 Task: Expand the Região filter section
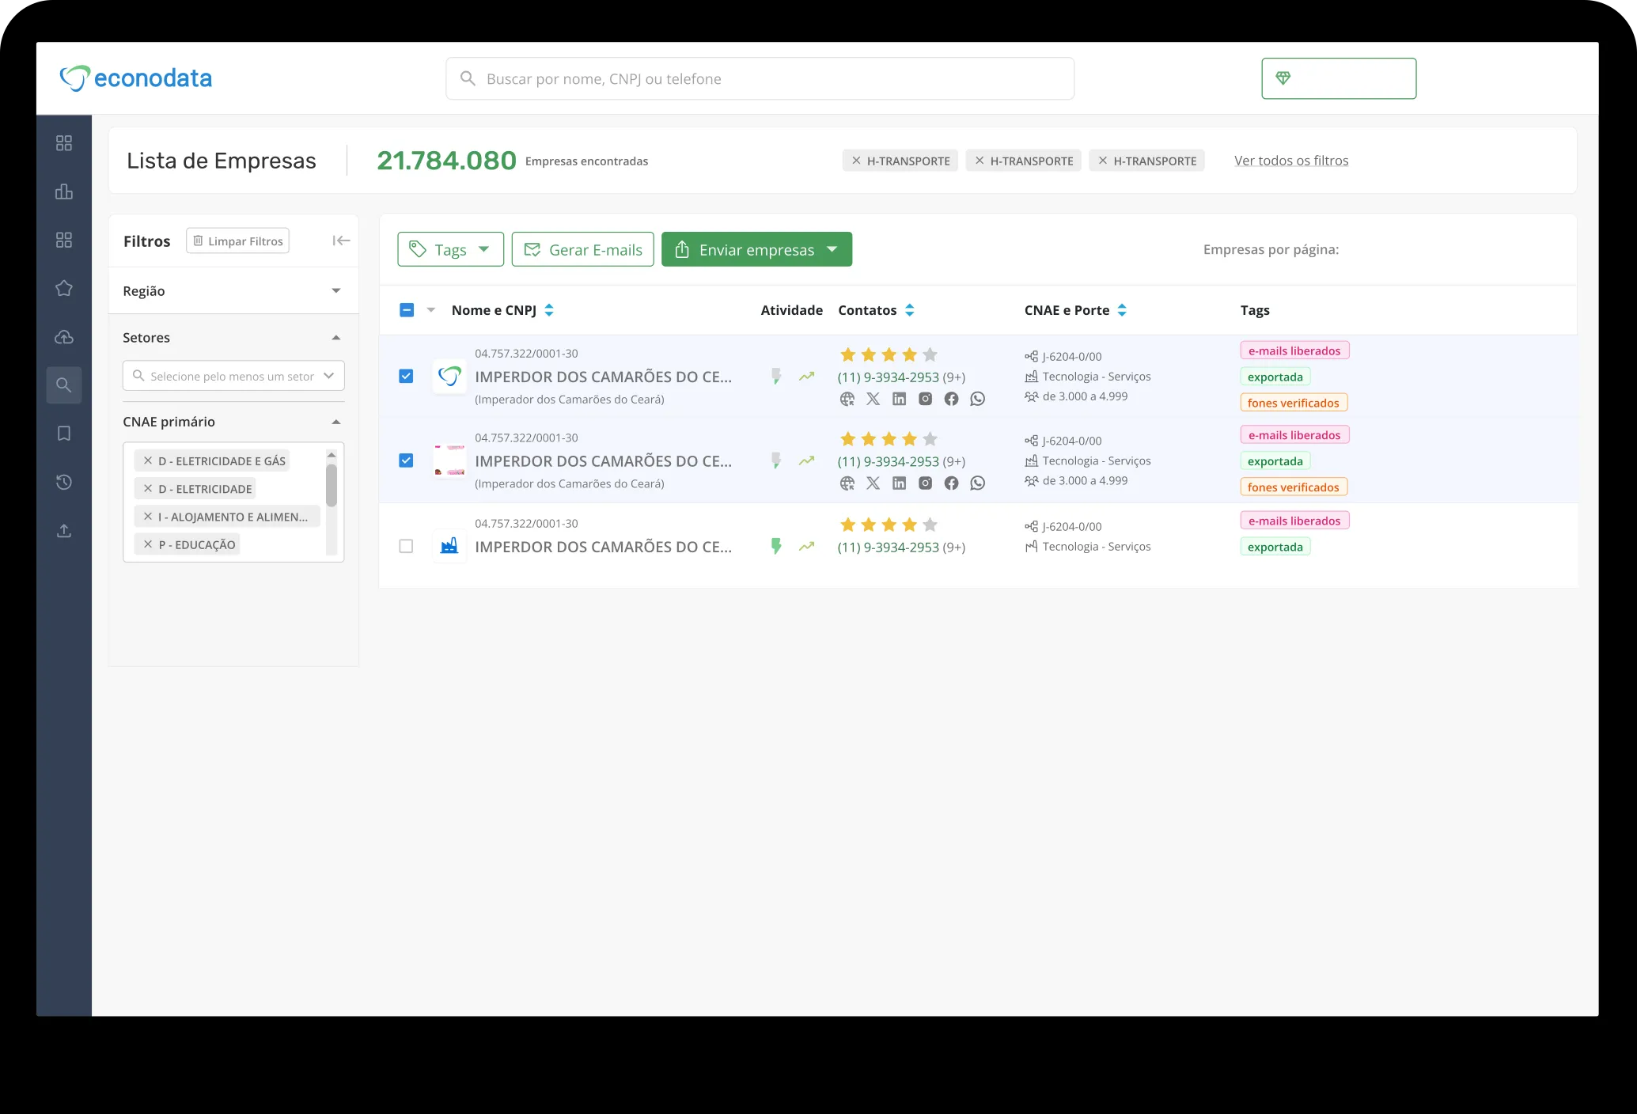click(336, 290)
